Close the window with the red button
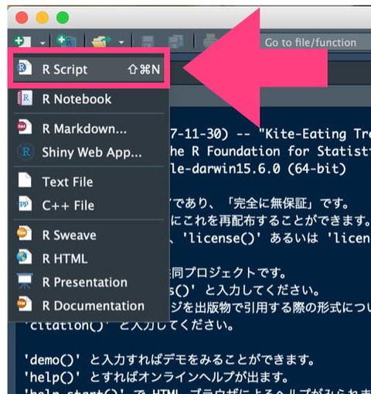The image size is (371, 394). click(22, 18)
